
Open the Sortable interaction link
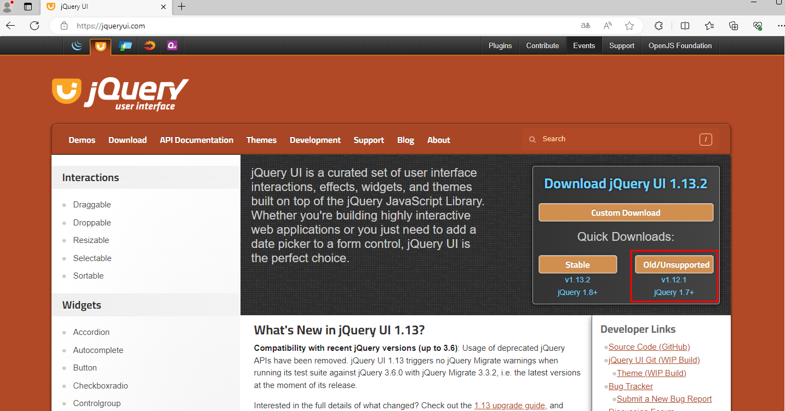click(x=88, y=276)
